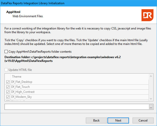The height and width of the screenshot is (126, 157).
Task: Cancel the library initialization wizard
Action: (143, 121)
